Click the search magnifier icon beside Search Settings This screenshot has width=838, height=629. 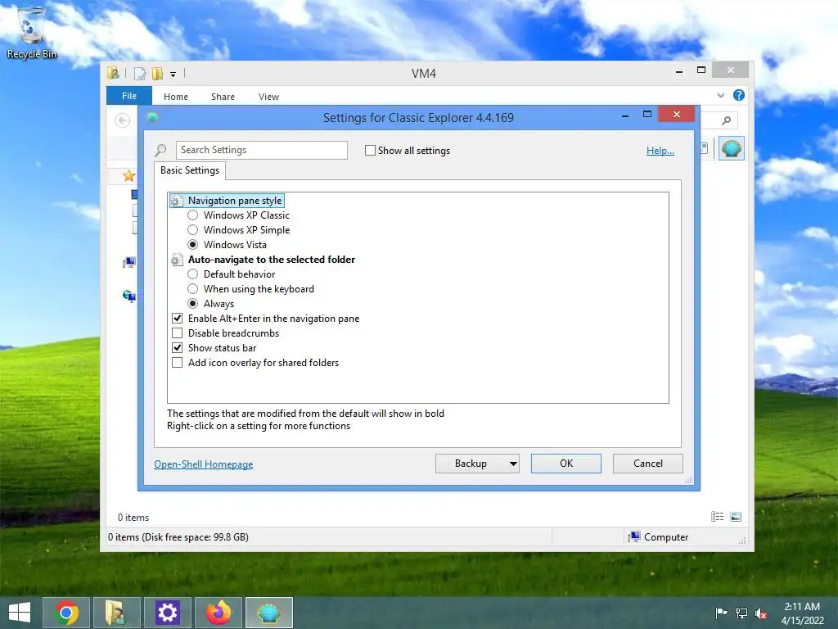pos(160,151)
